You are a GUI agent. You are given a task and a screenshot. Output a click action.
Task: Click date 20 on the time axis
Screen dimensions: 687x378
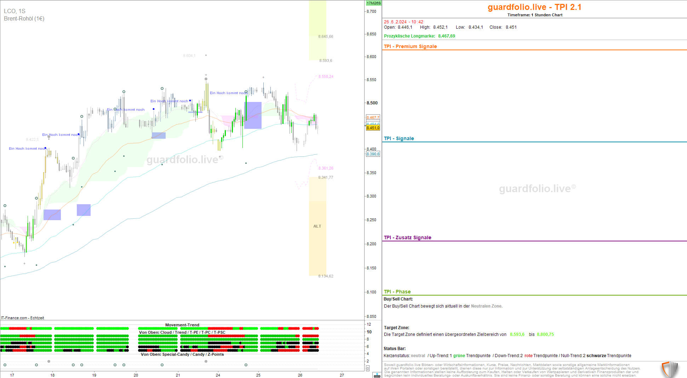pos(136,375)
